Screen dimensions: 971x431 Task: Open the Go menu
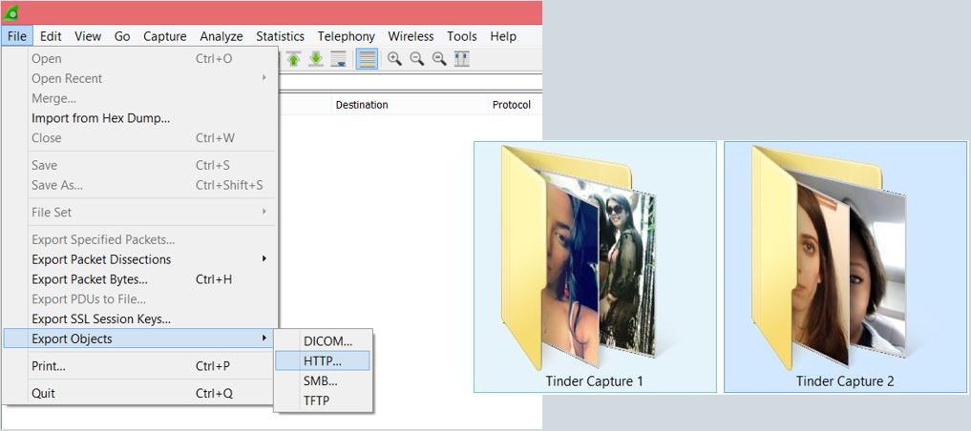coord(122,36)
